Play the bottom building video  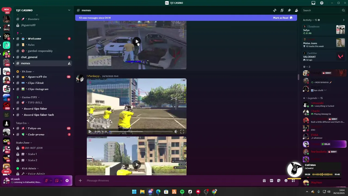pyautogui.click(x=136, y=165)
